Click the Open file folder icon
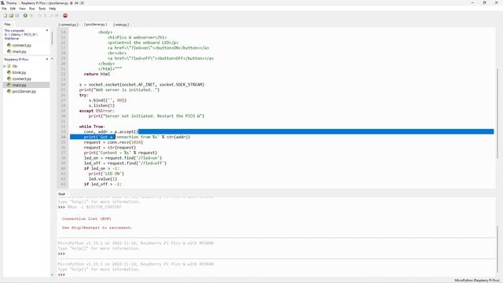 11,16
